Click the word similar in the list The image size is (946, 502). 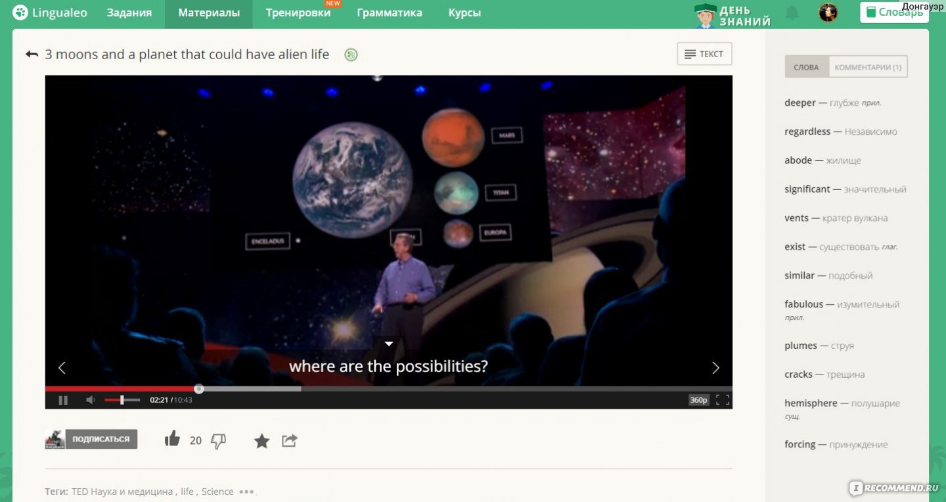800,276
